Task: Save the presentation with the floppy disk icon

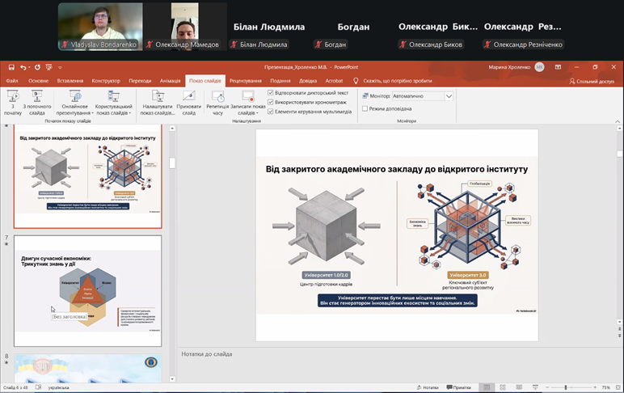Action: pos(11,67)
